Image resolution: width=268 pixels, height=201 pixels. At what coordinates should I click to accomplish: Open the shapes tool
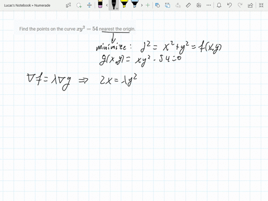[x=157, y=5]
